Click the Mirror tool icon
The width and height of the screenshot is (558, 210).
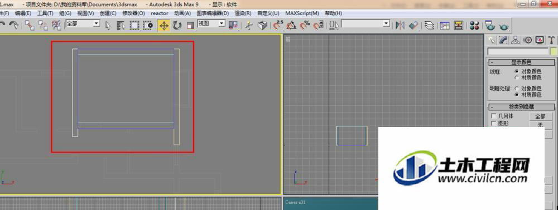400,25
